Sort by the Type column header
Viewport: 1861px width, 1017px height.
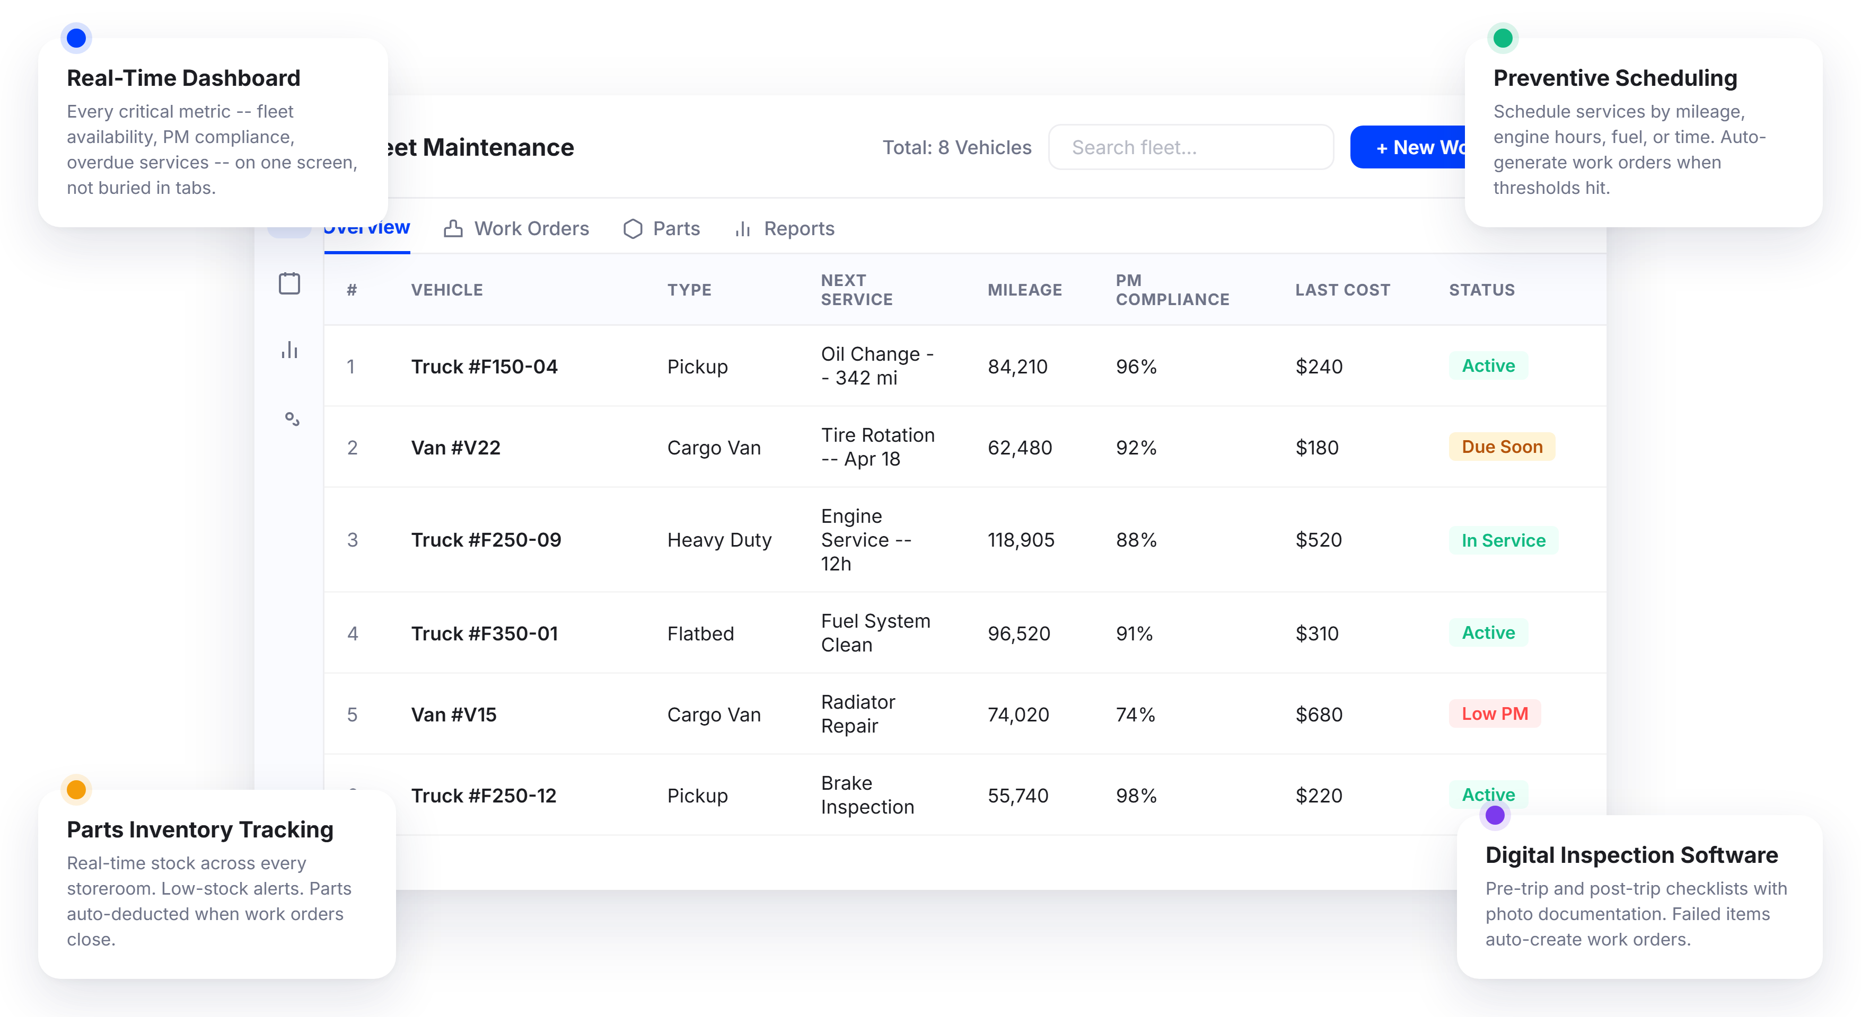[x=689, y=289]
